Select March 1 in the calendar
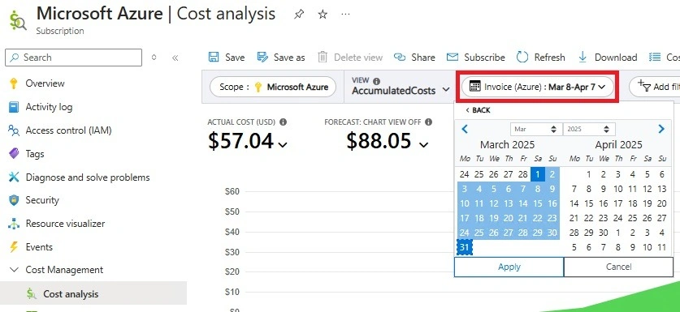680x312 pixels. tap(538, 175)
